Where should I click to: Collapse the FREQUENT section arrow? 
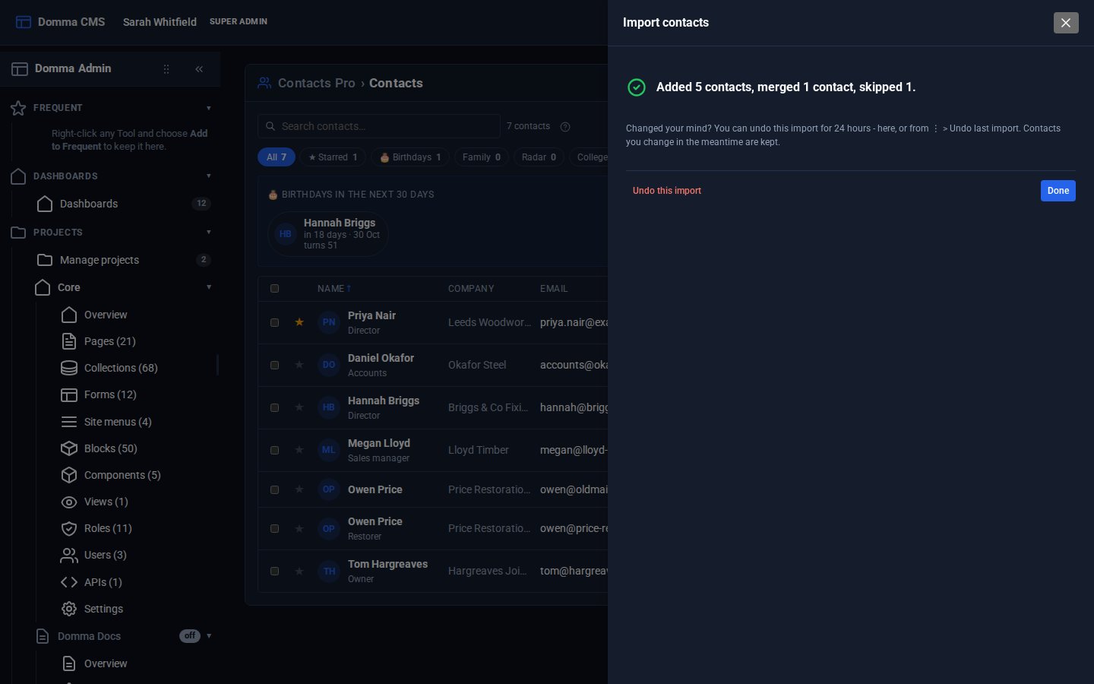209,108
